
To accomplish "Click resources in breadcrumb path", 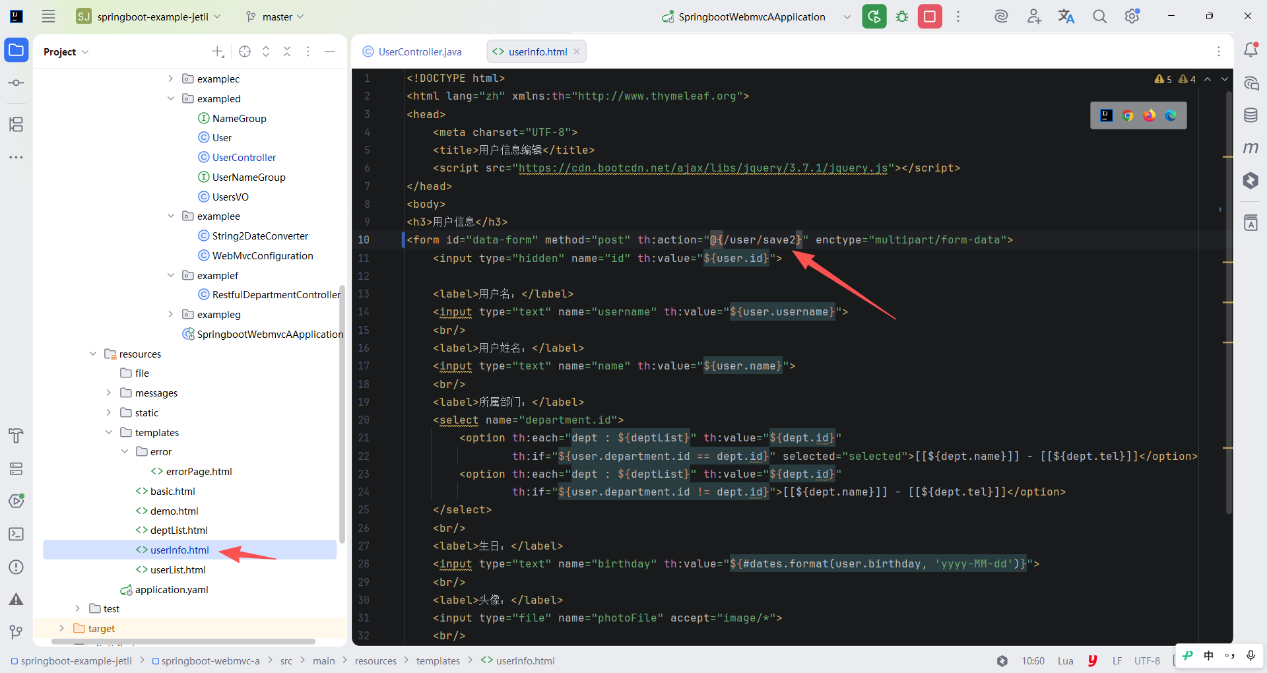I will click(x=375, y=660).
